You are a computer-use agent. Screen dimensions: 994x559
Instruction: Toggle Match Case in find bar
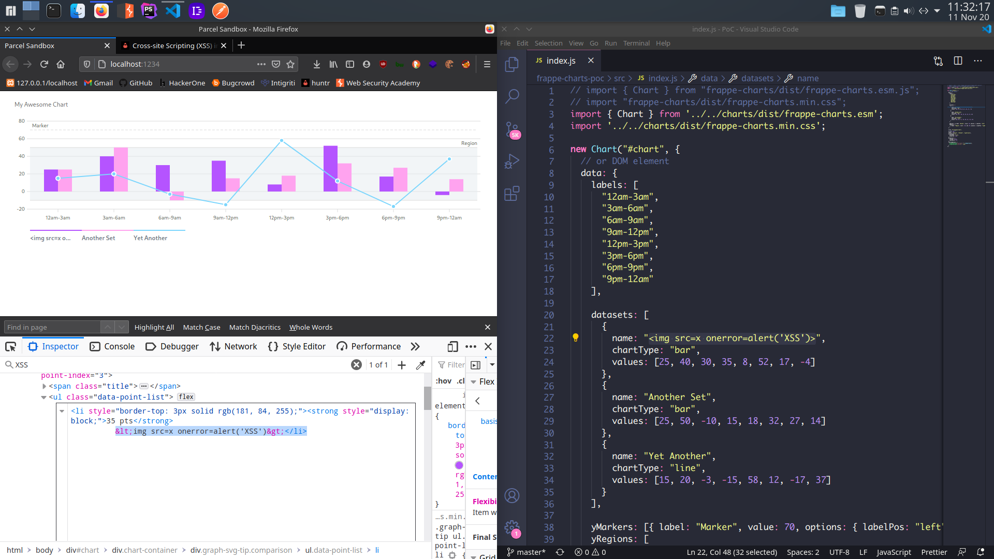tap(201, 327)
